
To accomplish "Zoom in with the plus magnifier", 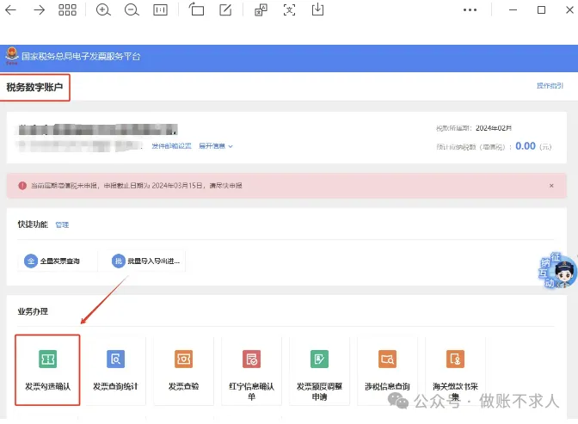I will 103,10.
